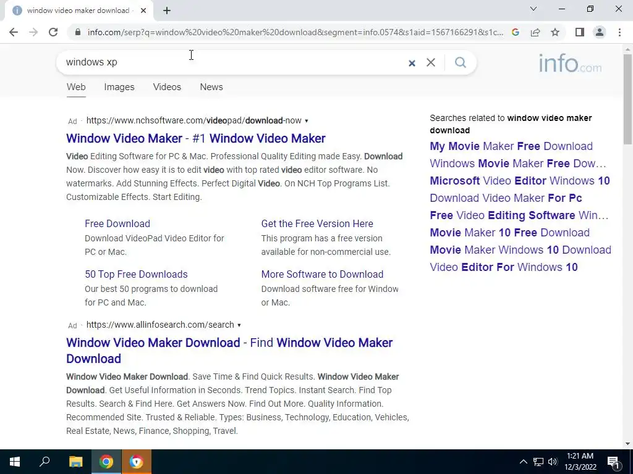
Task: Share this page icon
Action: coord(535,32)
